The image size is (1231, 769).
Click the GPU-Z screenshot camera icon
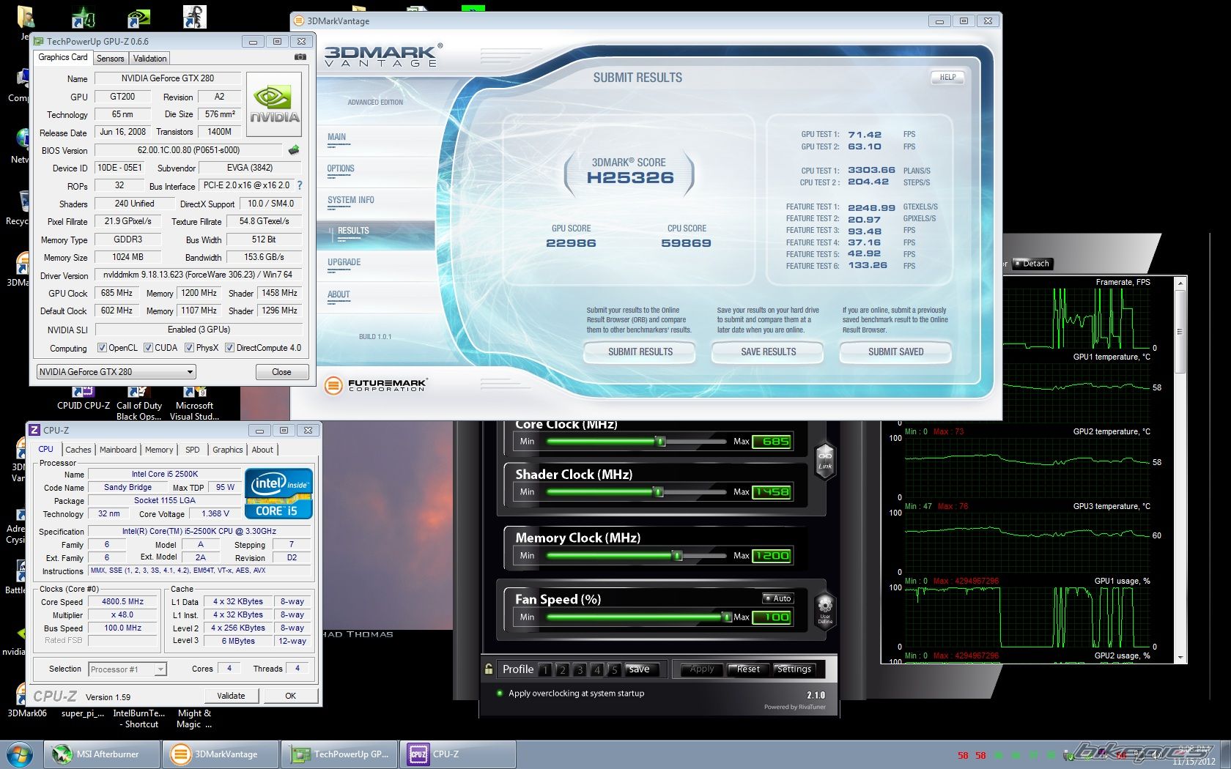click(x=300, y=57)
